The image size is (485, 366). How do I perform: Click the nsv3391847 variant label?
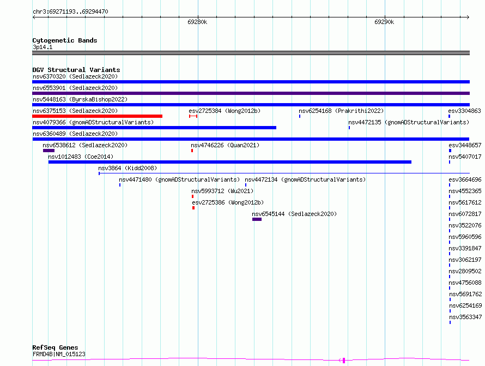click(x=465, y=248)
